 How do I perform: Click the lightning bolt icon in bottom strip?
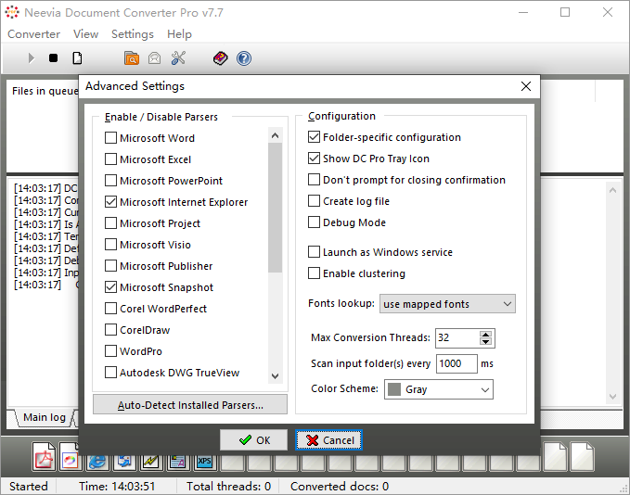tap(150, 462)
